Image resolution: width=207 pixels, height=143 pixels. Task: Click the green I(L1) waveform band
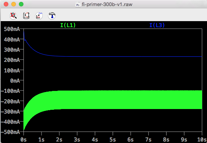coord(119,100)
